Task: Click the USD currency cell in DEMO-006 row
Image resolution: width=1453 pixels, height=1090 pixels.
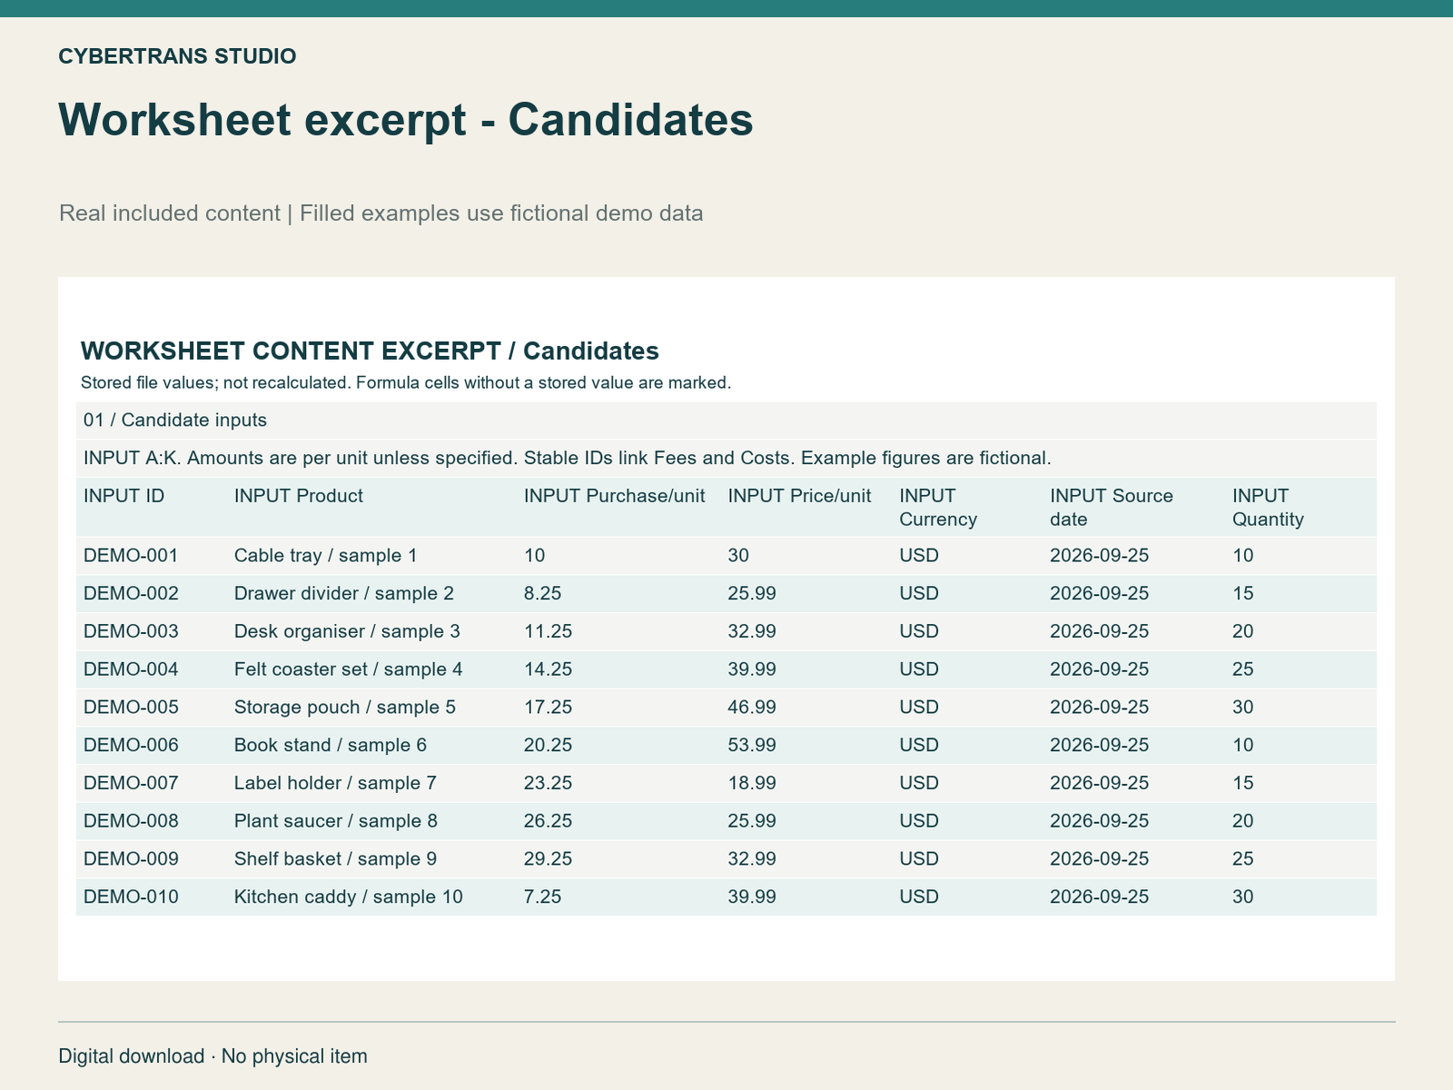Action: pyautogui.click(x=919, y=746)
